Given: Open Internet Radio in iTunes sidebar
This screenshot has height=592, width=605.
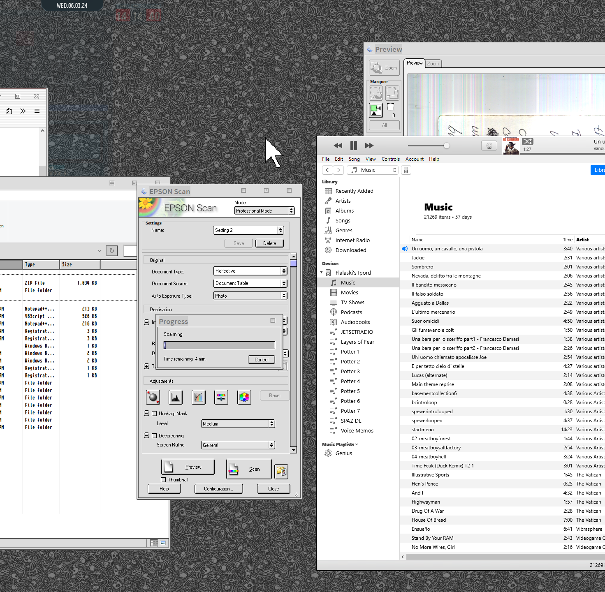Looking at the screenshot, I should tap(352, 240).
